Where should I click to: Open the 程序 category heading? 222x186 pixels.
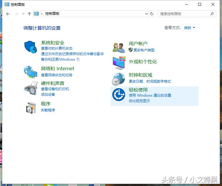click(46, 104)
